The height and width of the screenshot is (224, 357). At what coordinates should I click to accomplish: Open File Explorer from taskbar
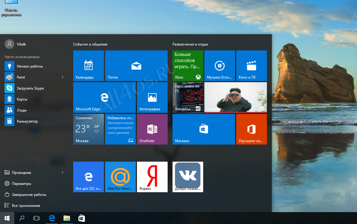(67, 218)
